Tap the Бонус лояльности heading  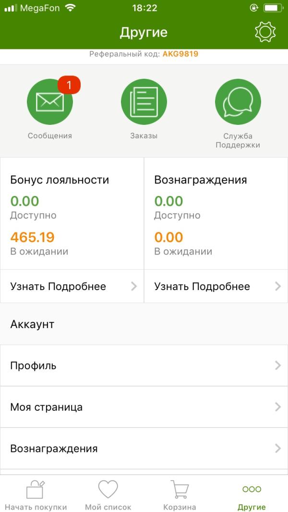pyautogui.click(x=60, y=180)
